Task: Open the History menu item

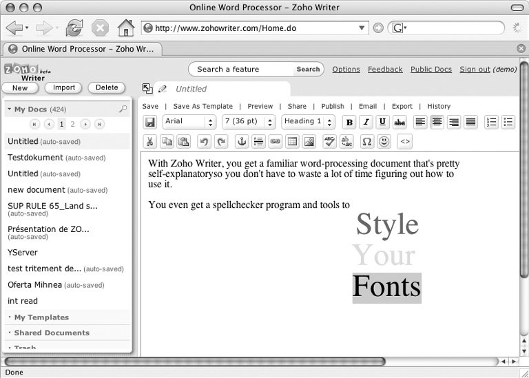Action: pyautogui.click(x=439, y=106)
